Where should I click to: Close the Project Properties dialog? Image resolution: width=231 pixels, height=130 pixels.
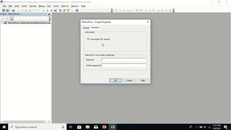(x=148, y=22)
